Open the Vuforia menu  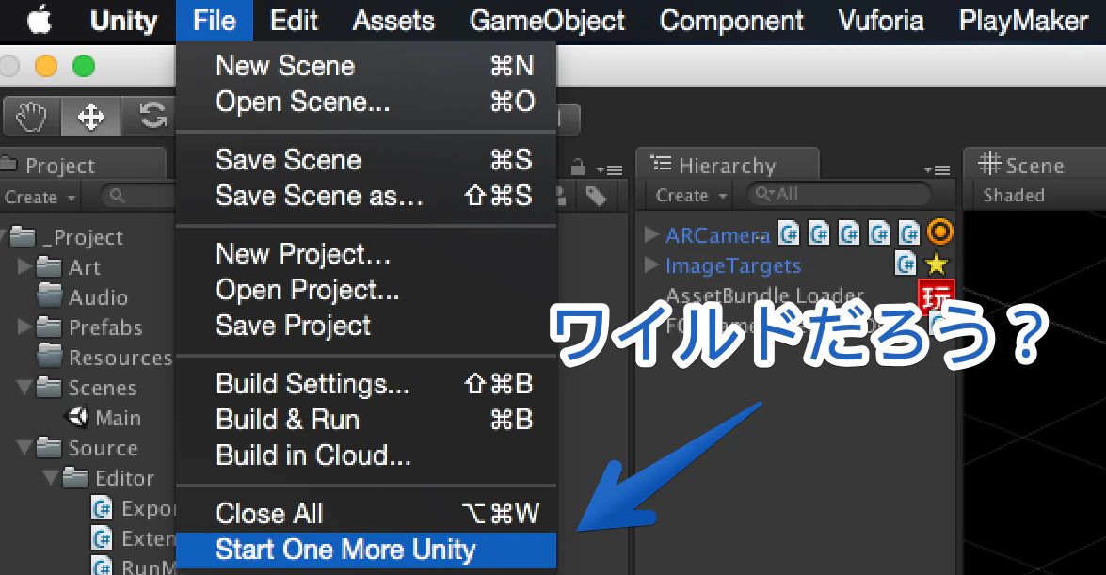tap(880, 21)
